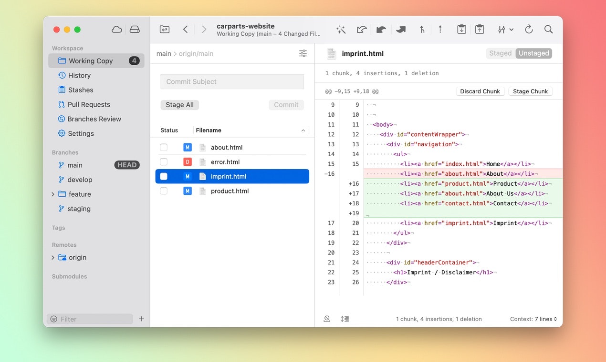Image resolution: width=606 pixels, height=362 pixels.
Task: Click the imprint.html file icon in diff header
Action: [x=331, y=53]
